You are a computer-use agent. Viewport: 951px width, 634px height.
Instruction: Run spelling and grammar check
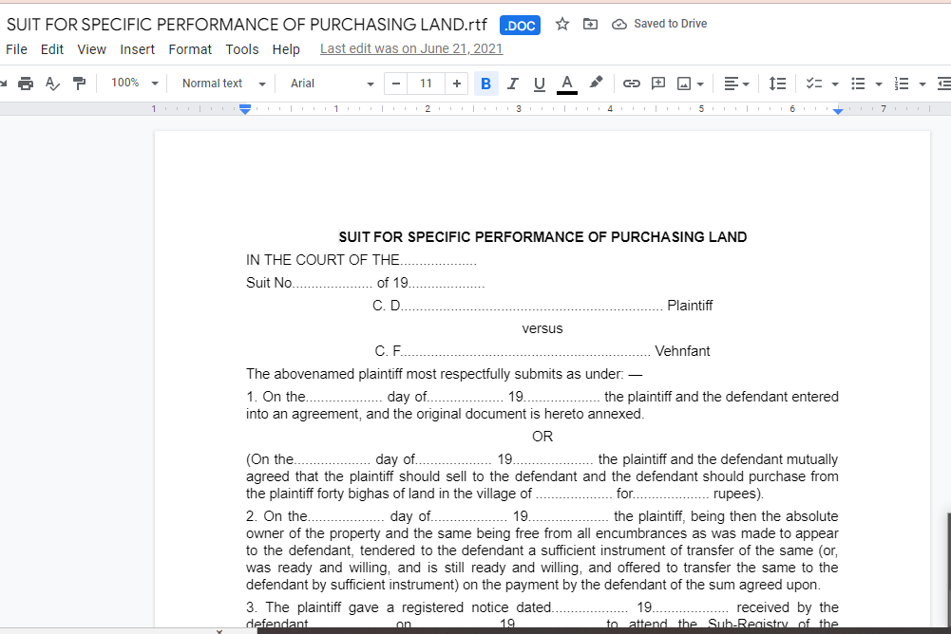point(52,84)
